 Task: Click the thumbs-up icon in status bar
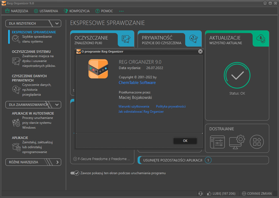(209, 193)
